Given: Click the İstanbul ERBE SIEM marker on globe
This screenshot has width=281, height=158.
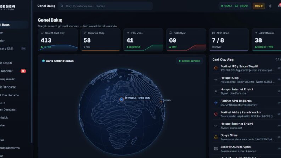Looking at the screenshot, I should (122, 99).
